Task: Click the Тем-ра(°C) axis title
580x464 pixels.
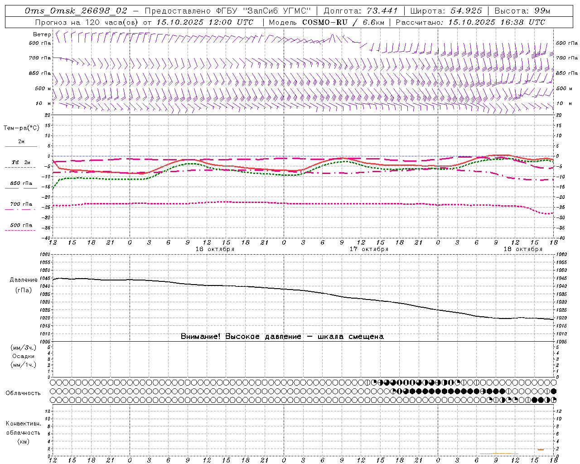Action: pyautogui.click(x=21, y=128)
